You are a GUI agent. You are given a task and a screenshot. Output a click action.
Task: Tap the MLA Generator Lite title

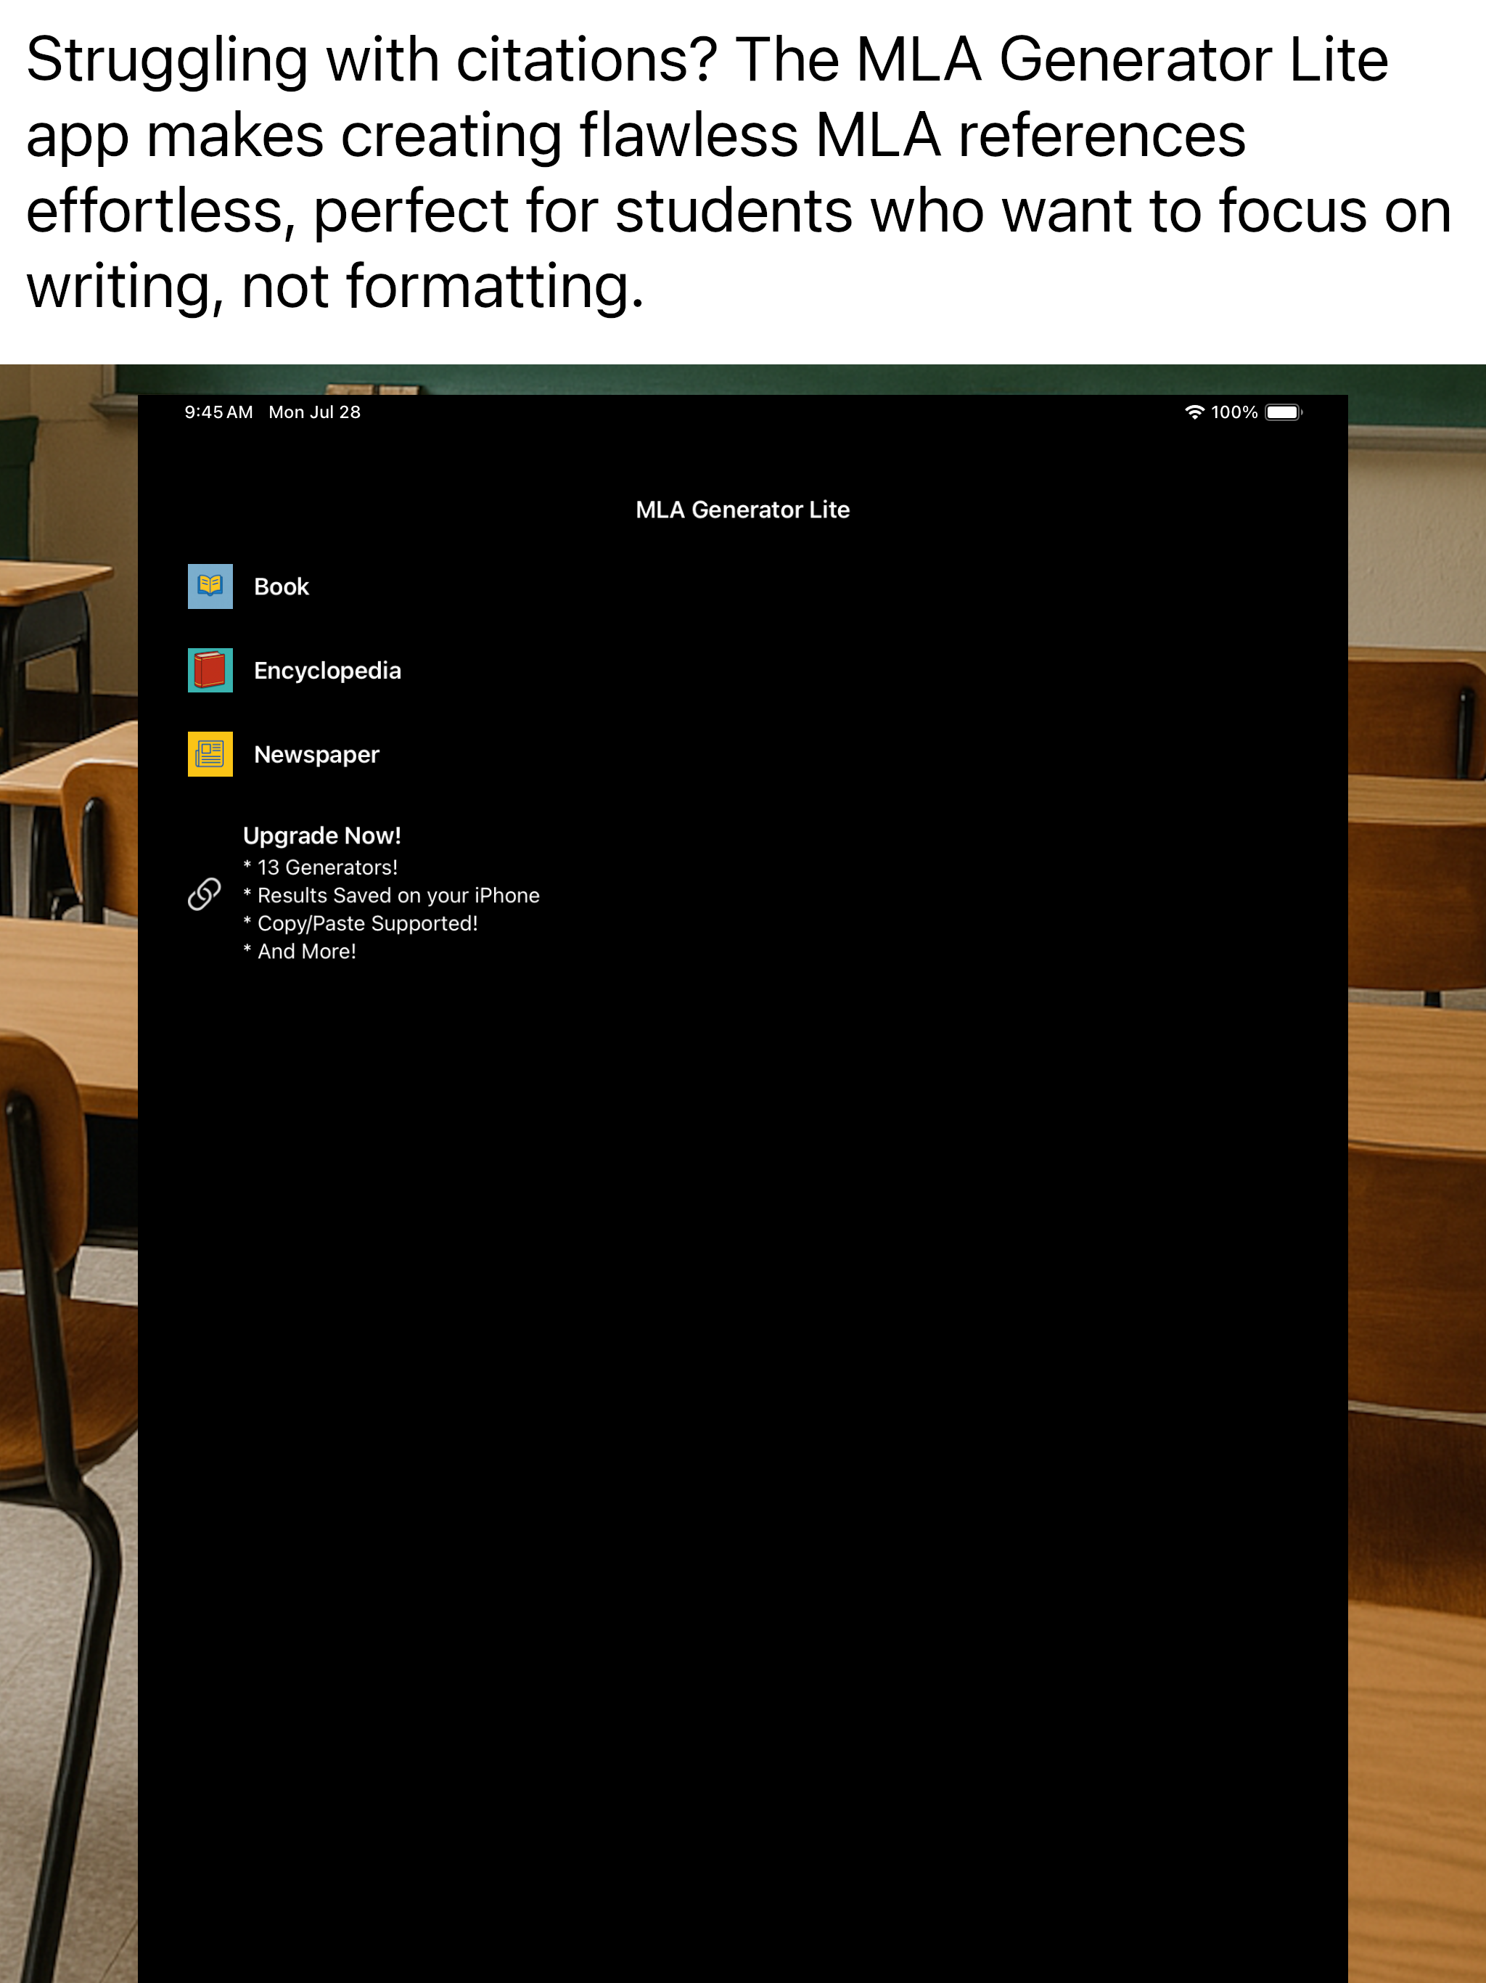click(742, 510)
